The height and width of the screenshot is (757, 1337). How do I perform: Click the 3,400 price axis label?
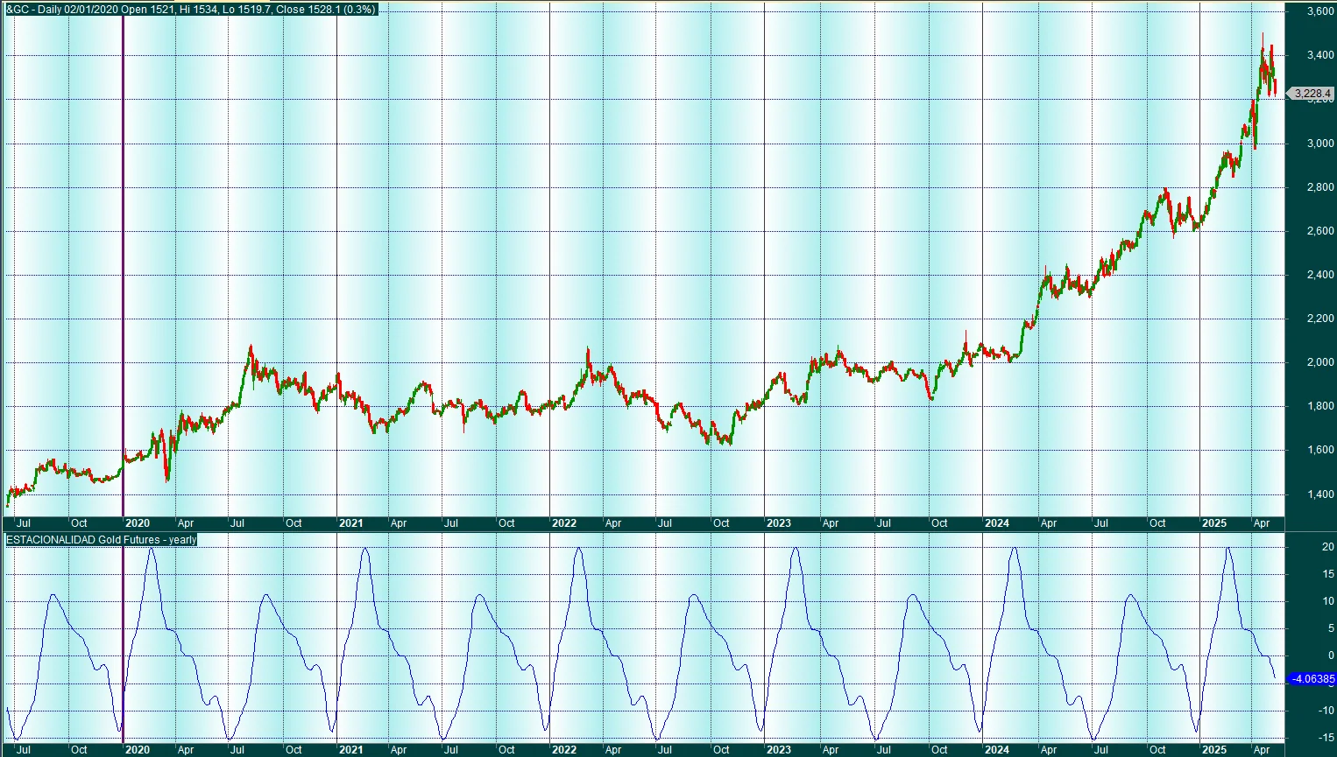[1320, 56]
